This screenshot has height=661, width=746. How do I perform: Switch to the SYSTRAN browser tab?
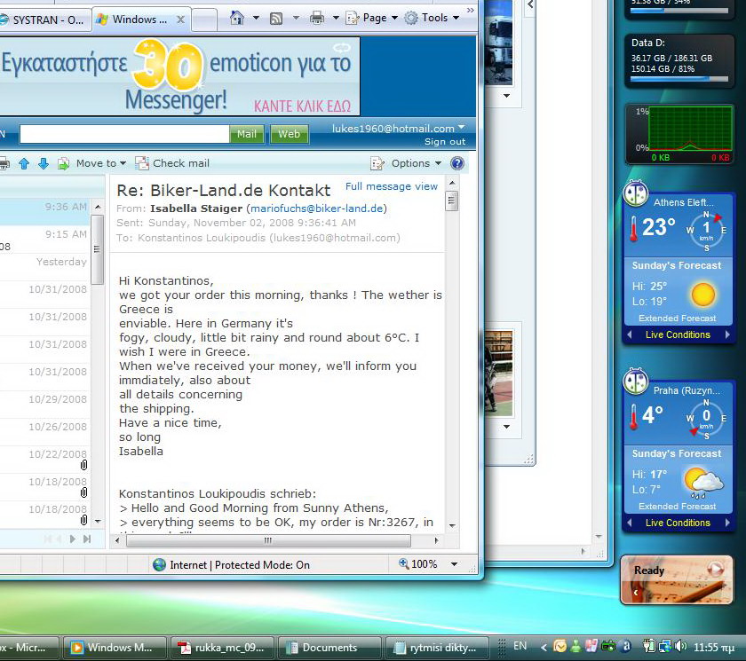coord(44,20)
